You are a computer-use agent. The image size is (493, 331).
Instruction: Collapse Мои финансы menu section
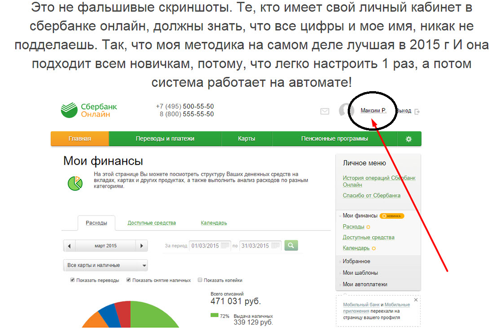[x=360, y=216]
